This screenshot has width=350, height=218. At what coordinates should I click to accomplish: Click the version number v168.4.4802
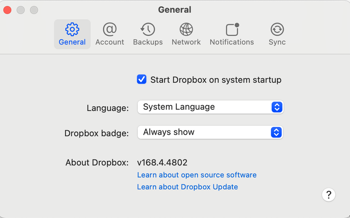(x=162, y=163)
